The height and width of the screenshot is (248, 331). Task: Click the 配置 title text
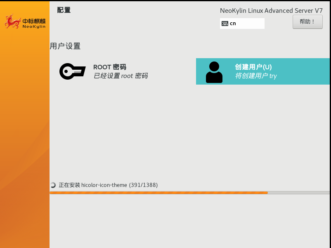(x=64, y=10)
